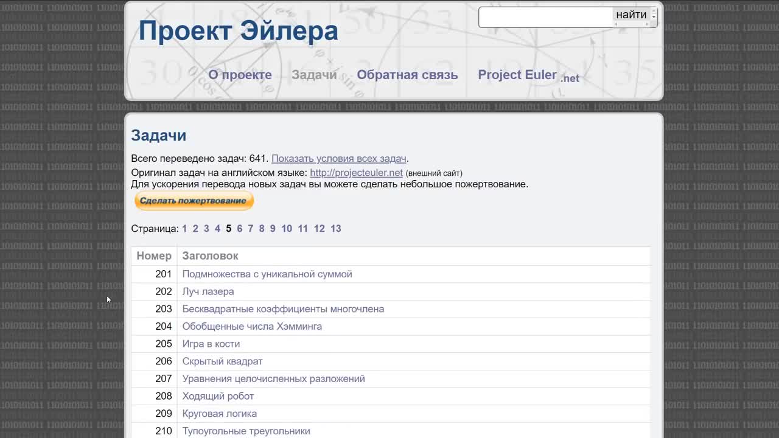Open problem Тупоугольные треугольники

(246, 431)
